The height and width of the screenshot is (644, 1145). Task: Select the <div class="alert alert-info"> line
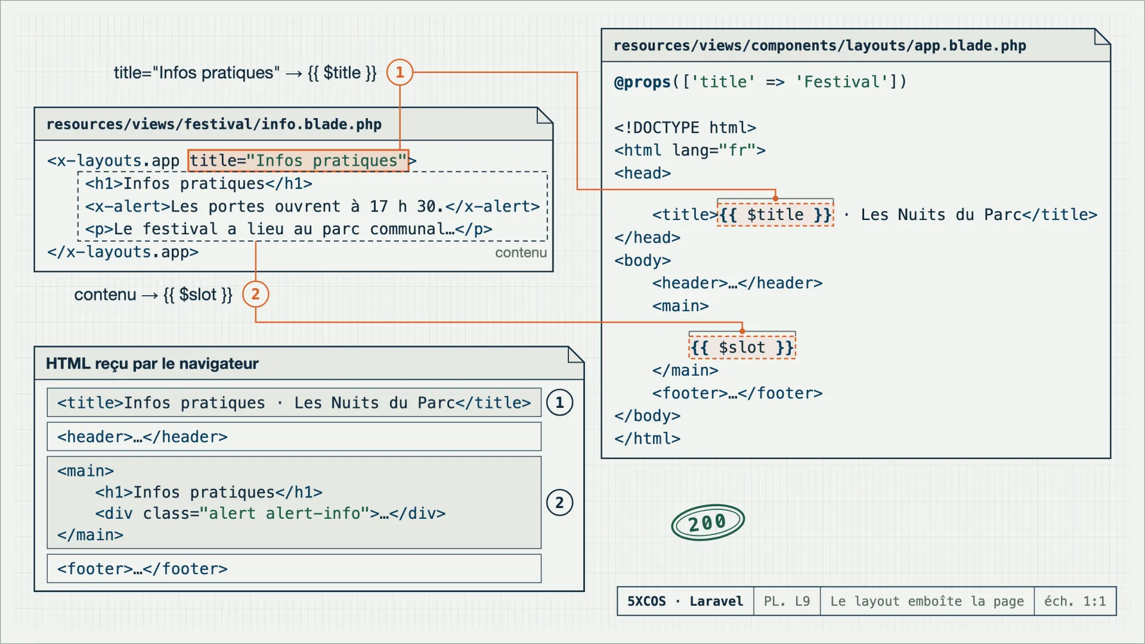270,513
